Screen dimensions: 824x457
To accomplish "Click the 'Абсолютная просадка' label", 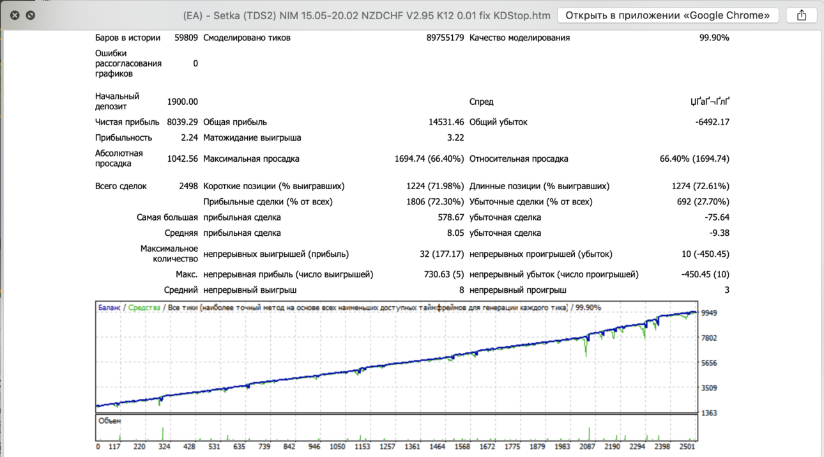I will pyautogui.click(x=119, y=159).
